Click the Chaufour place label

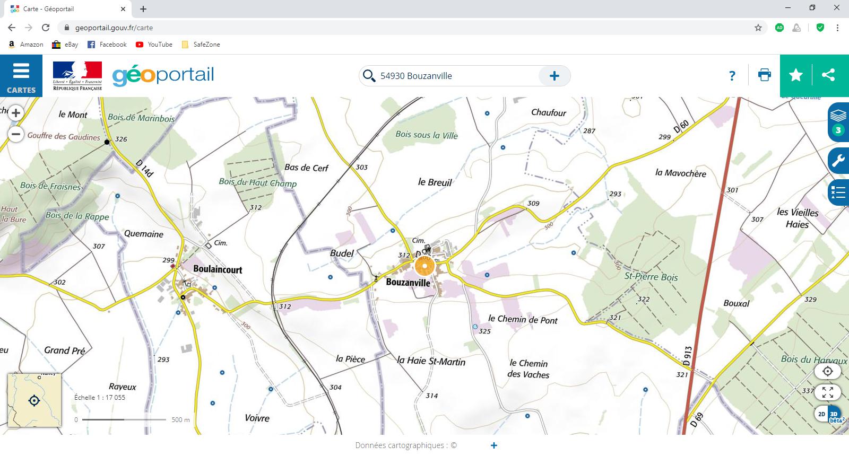(x=549, y=112)
